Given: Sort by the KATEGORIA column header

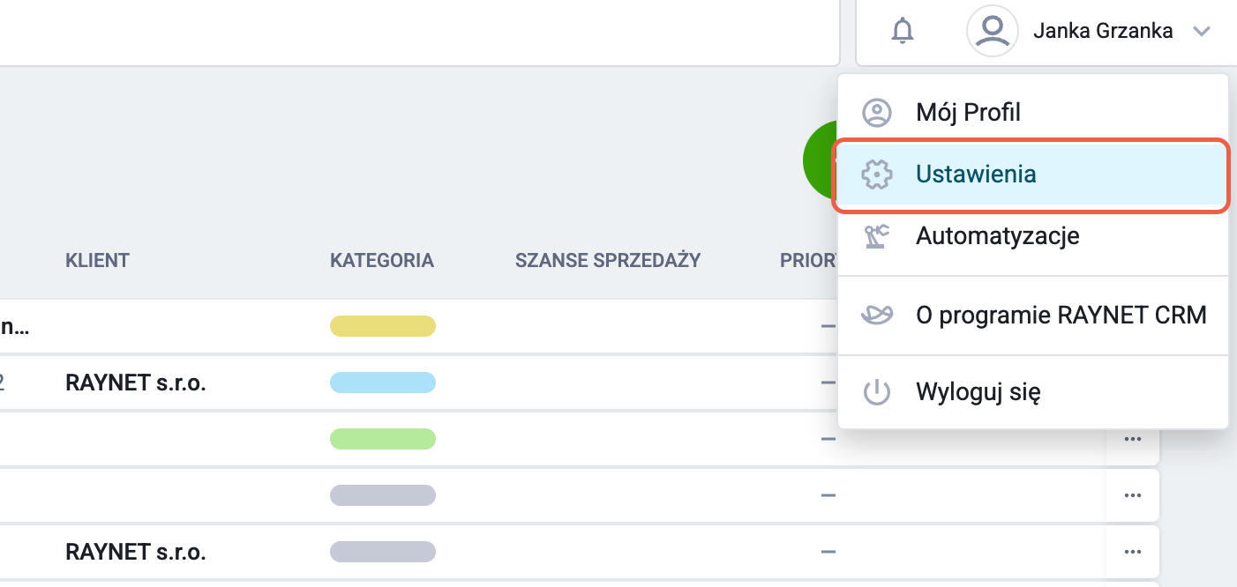Looking at the screenshot, I should pyautogui.click(x=382, y=260).
